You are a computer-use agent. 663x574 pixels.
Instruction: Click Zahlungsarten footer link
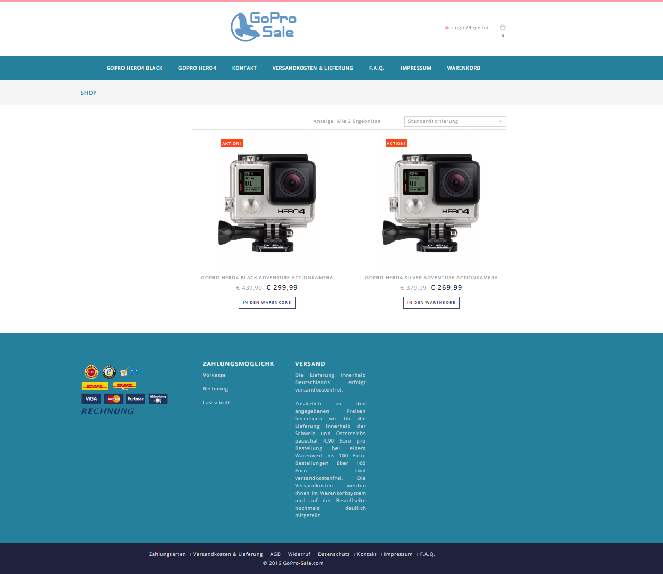[x=167, y=554]
